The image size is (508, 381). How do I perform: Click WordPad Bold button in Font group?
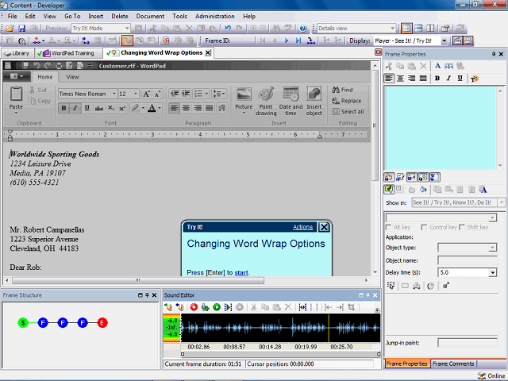[63, 108]
